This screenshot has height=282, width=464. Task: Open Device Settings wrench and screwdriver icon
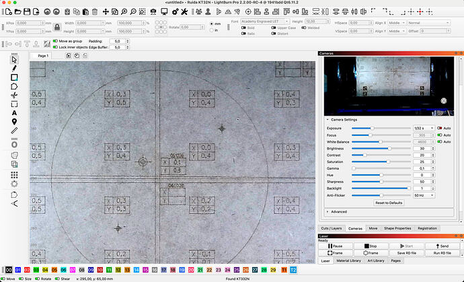[x=184, y=12]
